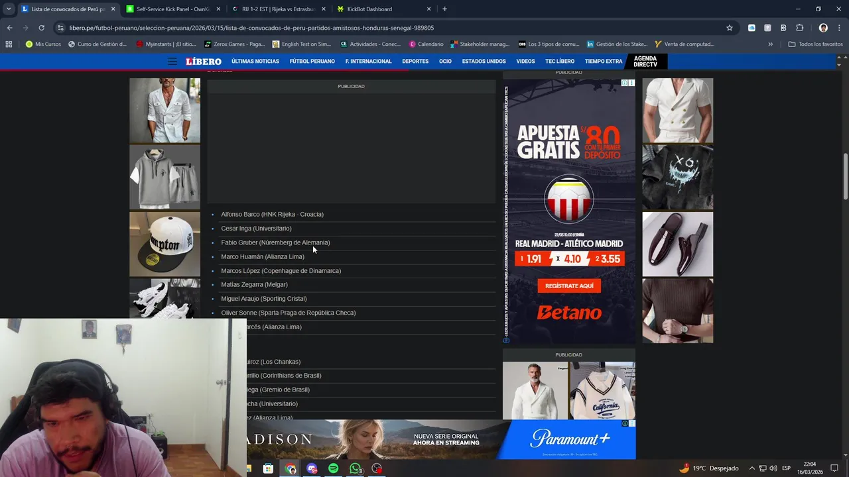Open the new tab plus button
Image resolution: width=849 pixels, height=477 pixels.
[444, 9]
